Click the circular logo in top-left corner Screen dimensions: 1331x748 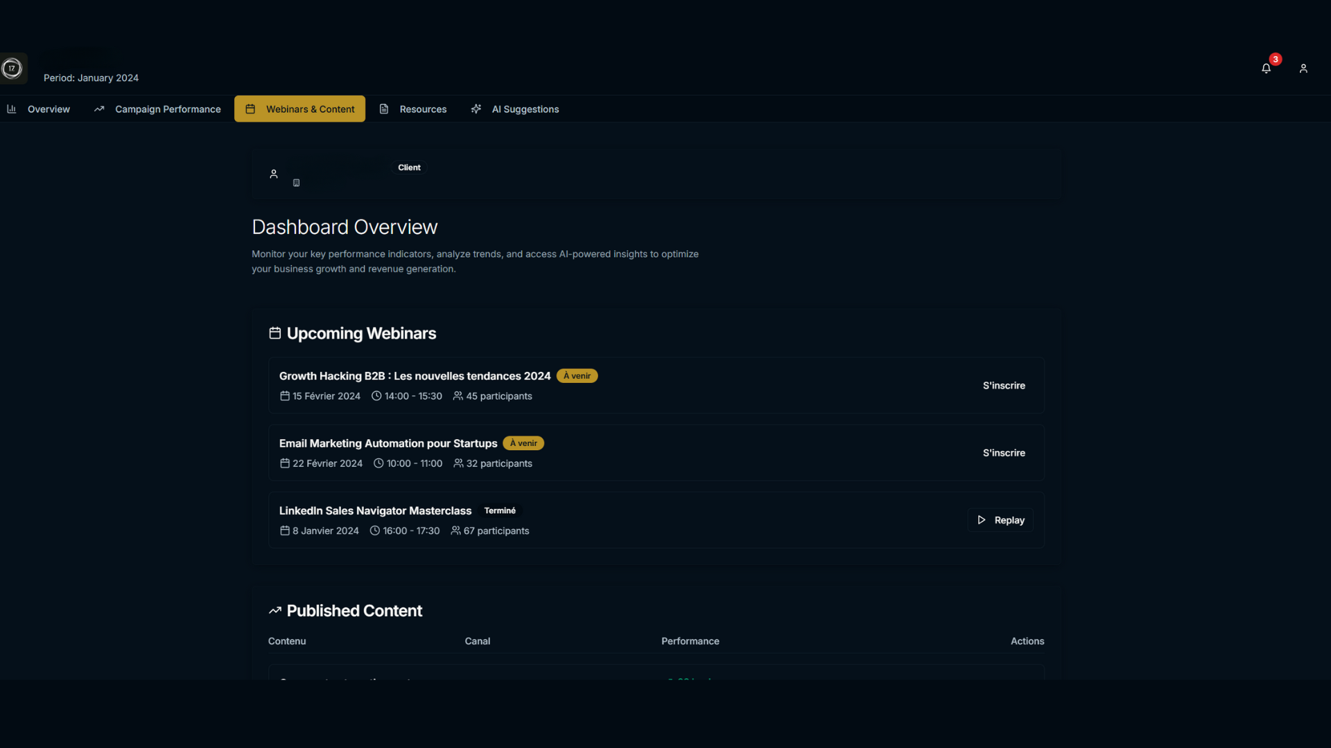click(12, 69)
